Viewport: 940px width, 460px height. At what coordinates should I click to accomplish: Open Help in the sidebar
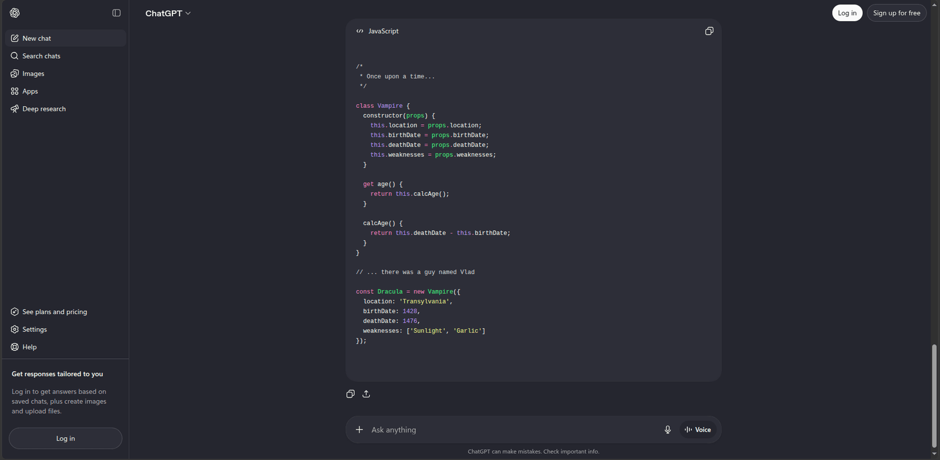(x=65, y=347)
